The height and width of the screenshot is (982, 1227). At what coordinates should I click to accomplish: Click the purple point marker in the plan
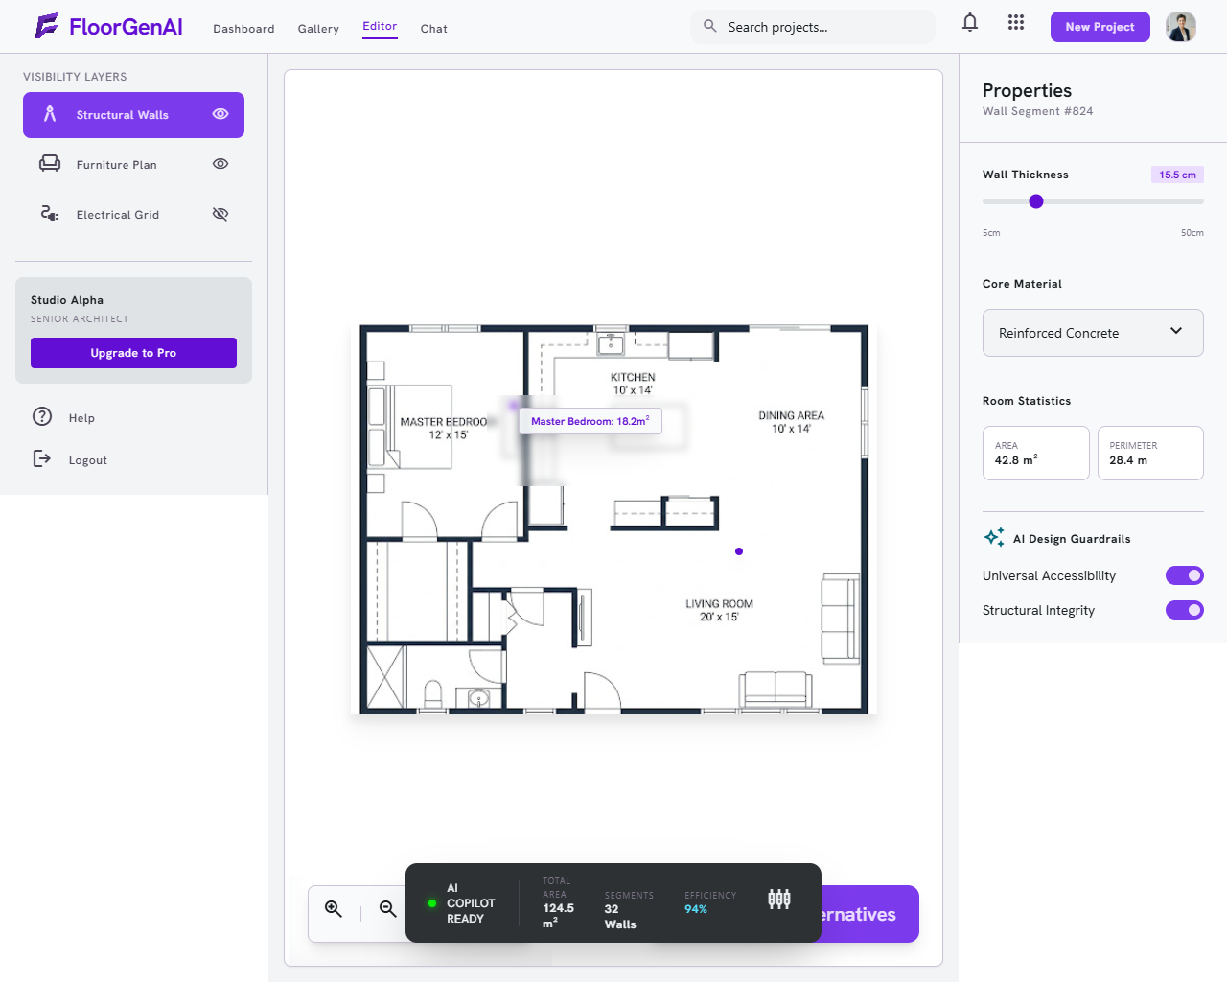coord(739,551)
